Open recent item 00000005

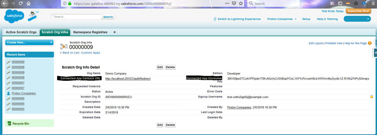point(18,109)
